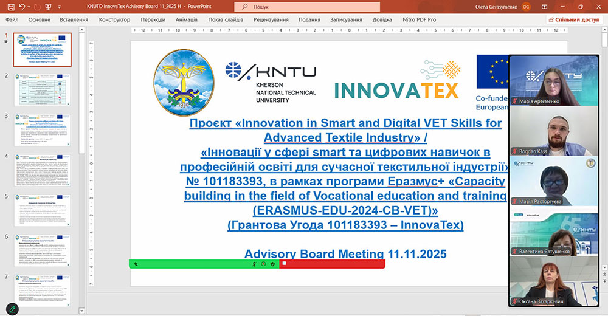Expand the Undo history dropdown arrow
This screenshot has height=316, width=608.
pyautogui.click(x=29, y=6)
